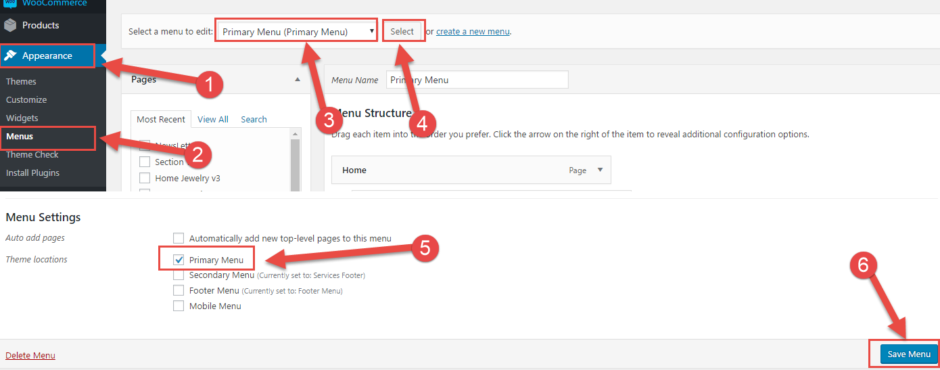
Task: Expand the Home menu item options
Action: click(x=600, y=170)
